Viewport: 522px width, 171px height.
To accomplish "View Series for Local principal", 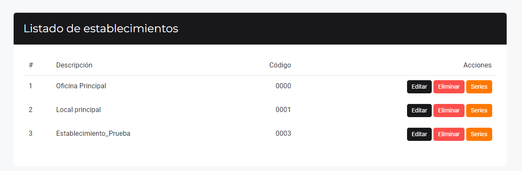I will coord(479,110).
